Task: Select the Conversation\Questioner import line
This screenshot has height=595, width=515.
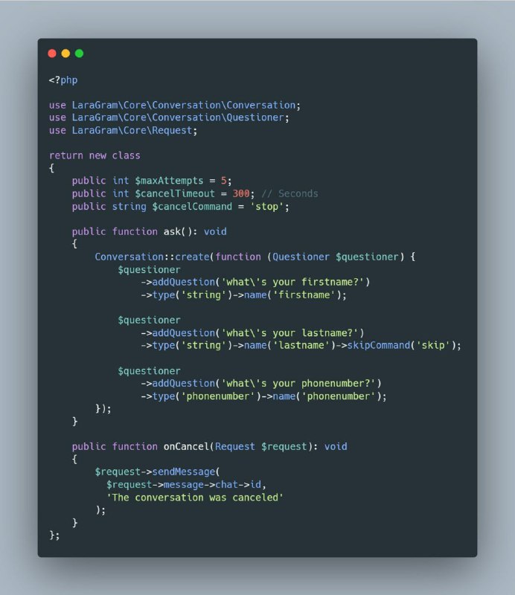Action: click(x=169, y=118)
